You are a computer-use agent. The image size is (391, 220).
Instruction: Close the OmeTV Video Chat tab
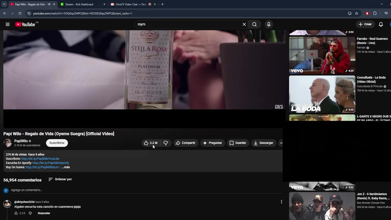point(155,4)
